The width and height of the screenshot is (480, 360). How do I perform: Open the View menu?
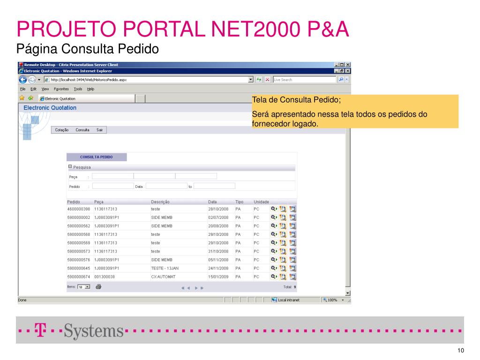45,89
